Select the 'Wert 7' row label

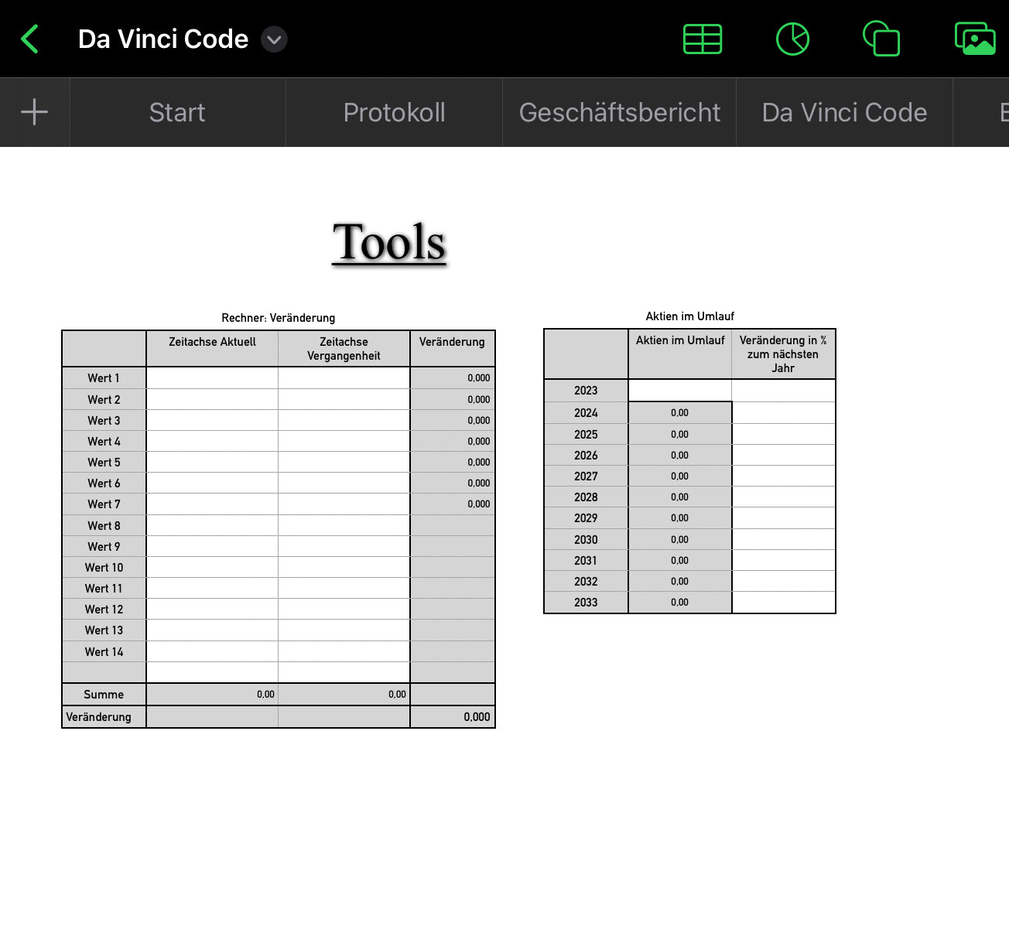coord(104,504)
